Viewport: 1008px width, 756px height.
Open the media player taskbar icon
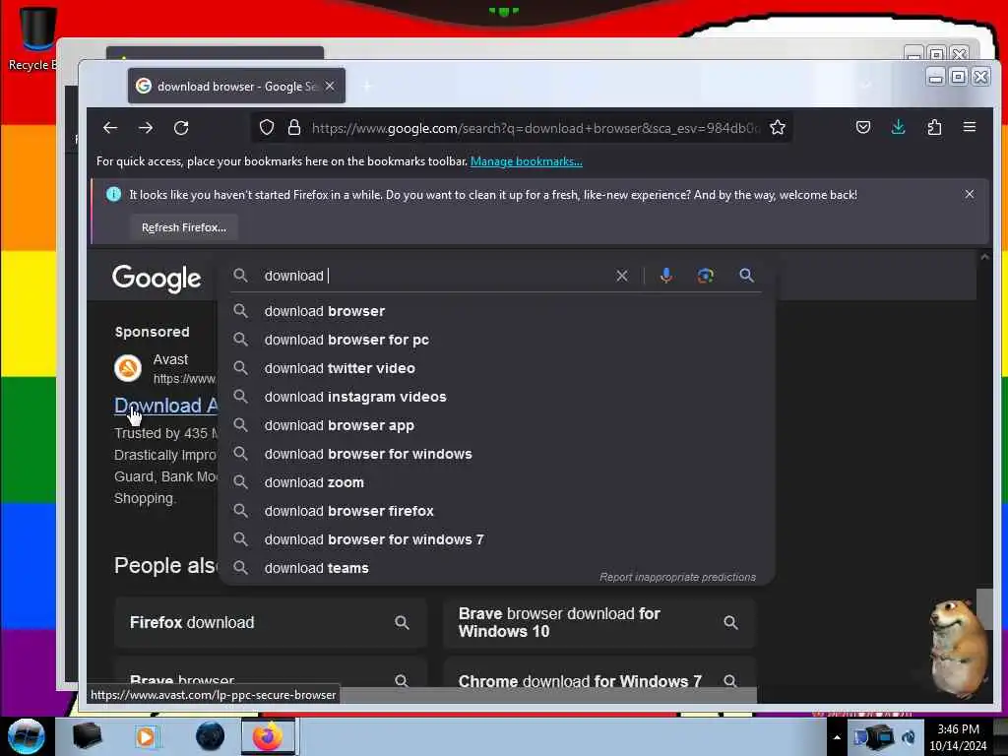click(x=146, y=736)
